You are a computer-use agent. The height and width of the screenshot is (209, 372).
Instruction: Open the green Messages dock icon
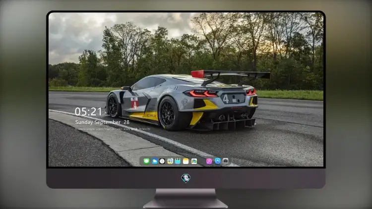(x=146, y=161)
